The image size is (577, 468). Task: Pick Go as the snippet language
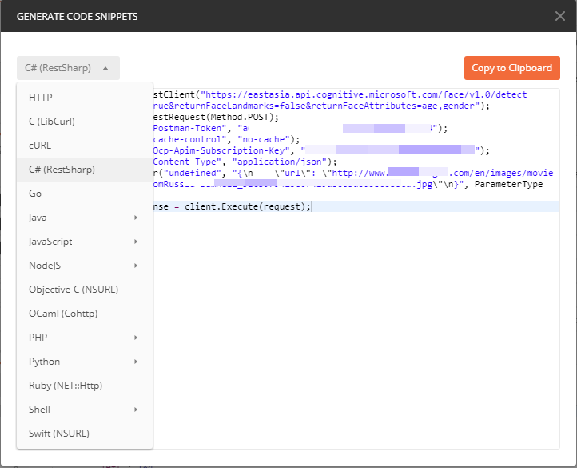(85, 194)
